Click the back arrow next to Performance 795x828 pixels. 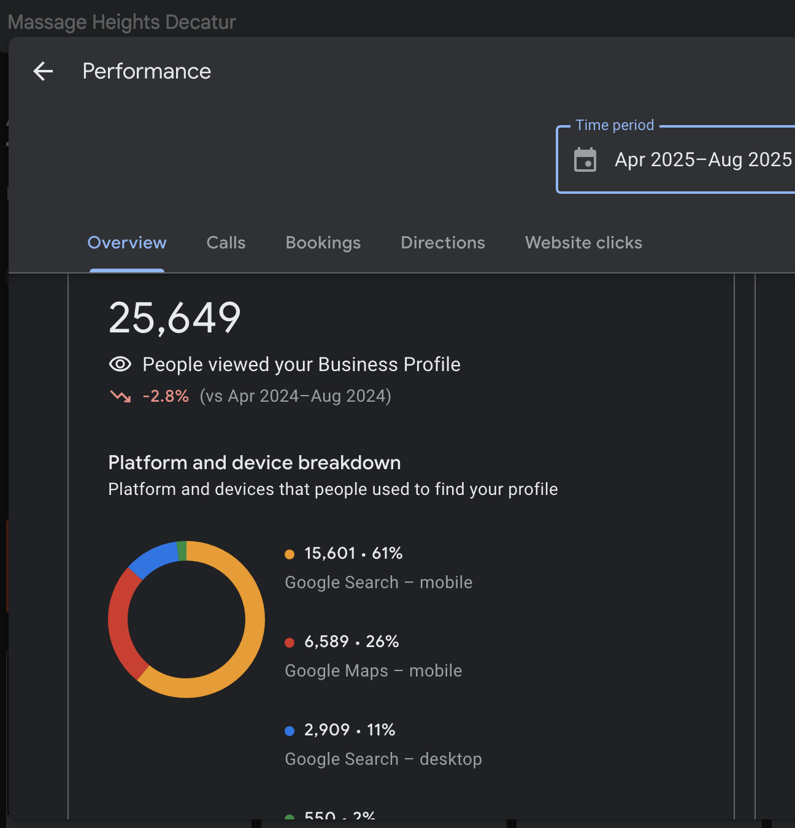pos(43,71)
